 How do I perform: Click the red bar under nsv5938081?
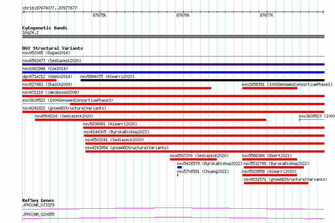point(204,128)
